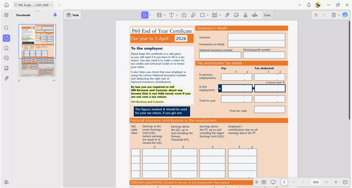The width and height of the screenshot is (352, 188).
Task: Click the HM Revenue and Customs highlighted text
Action: coord(147,102)
